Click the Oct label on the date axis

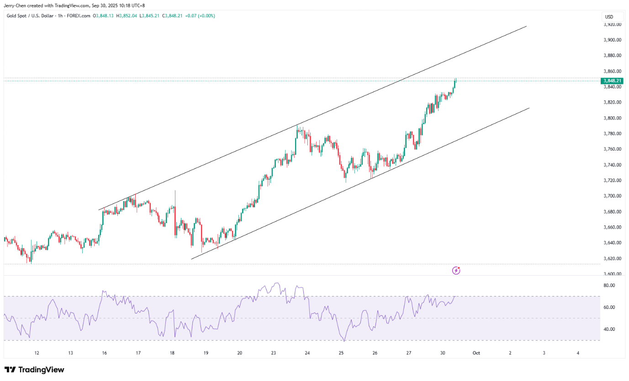(476, 353)
